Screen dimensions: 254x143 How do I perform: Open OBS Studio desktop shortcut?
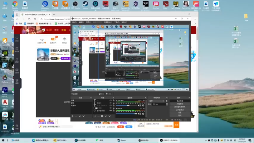(75, 5)
